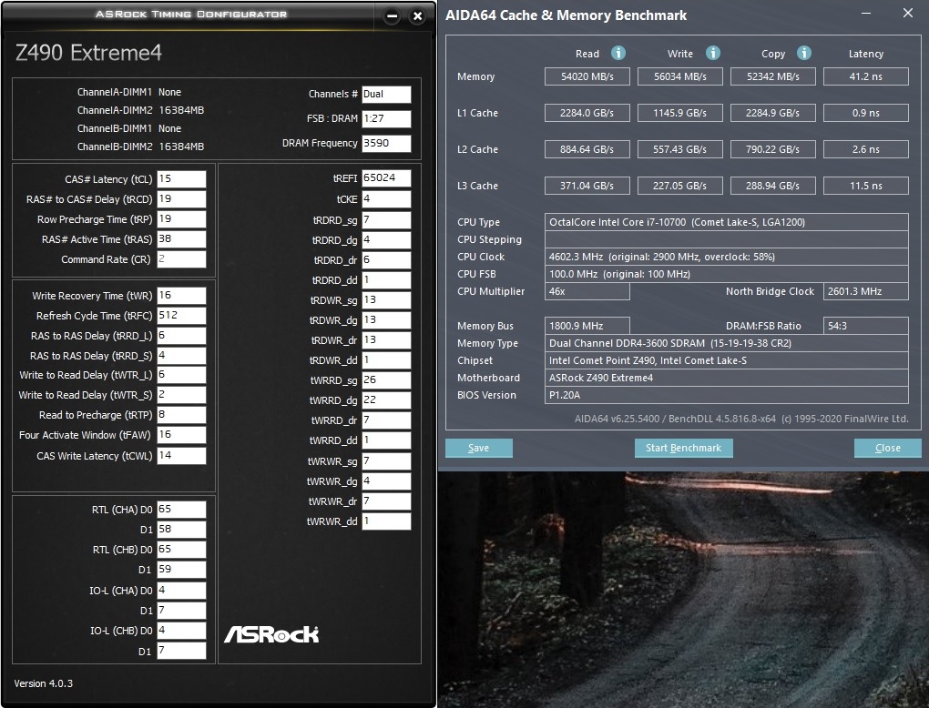Click the Write info icon in AIDA64
The height and width of the screenshot is (708, 929).
coord(713,54)
